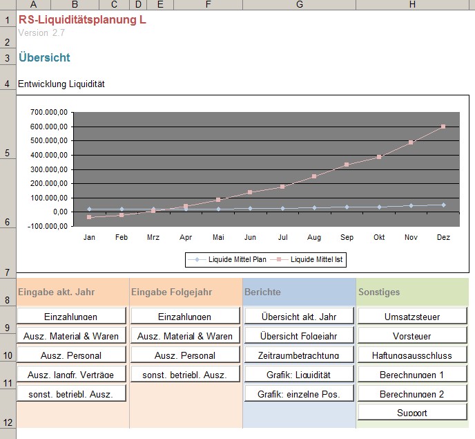This screenshot has width=475, height=439.
Task: Open Einzahlungen under Eingabe akt. Jahr
Action: click(x=71, y=317)
